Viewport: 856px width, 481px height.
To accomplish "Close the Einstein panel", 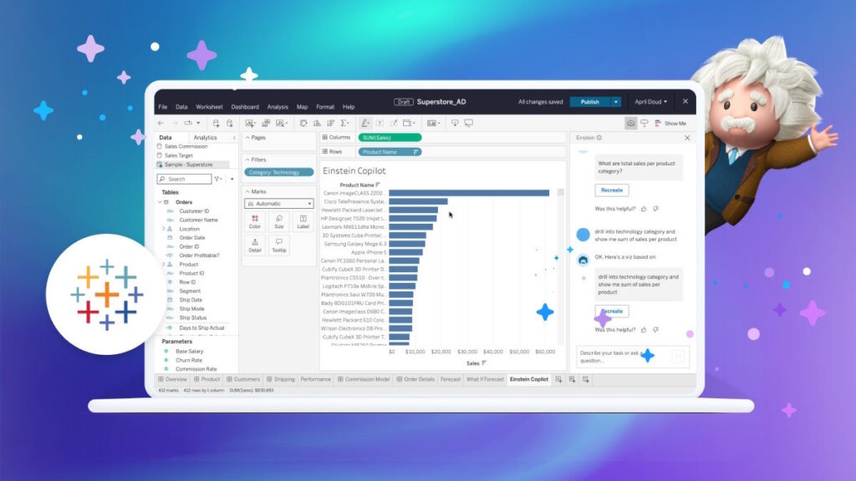I will point(687,138).
